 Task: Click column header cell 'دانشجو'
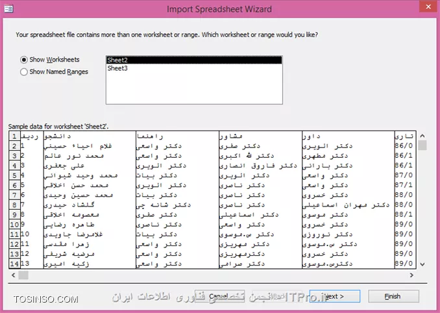(x=90, y=136)
